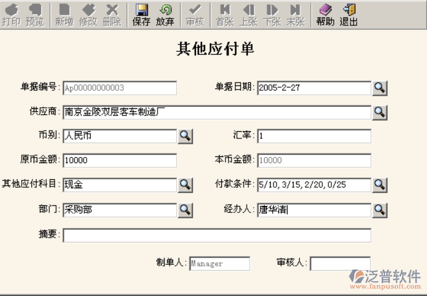
Task: Click the 预览 (Preview) toolbar icon
Action: coord(35,15)
